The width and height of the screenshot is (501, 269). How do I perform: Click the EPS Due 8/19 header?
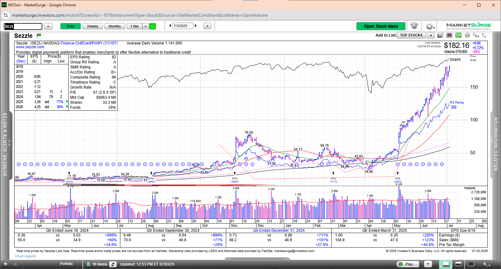coord(463,231)
